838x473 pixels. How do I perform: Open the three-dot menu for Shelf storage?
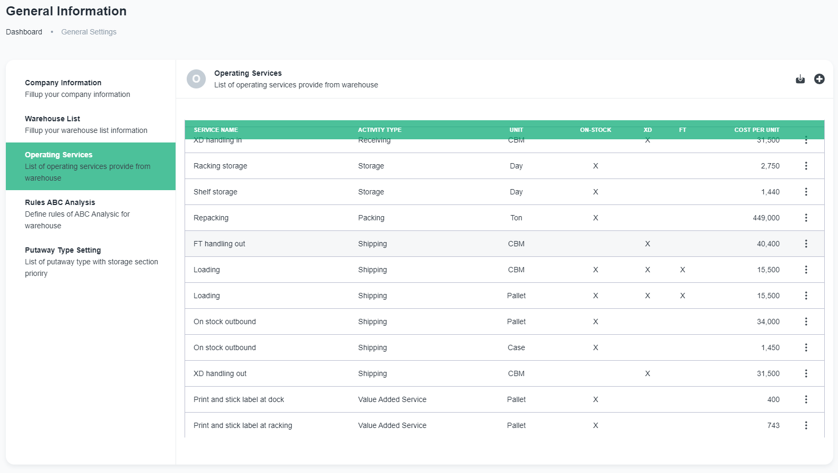pyautogui.click(x=806, y=192)
